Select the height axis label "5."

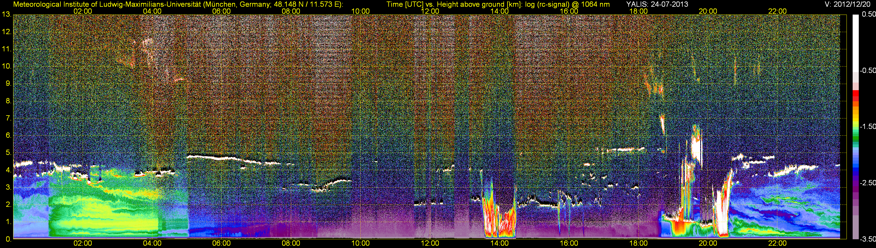click(8, 153)
